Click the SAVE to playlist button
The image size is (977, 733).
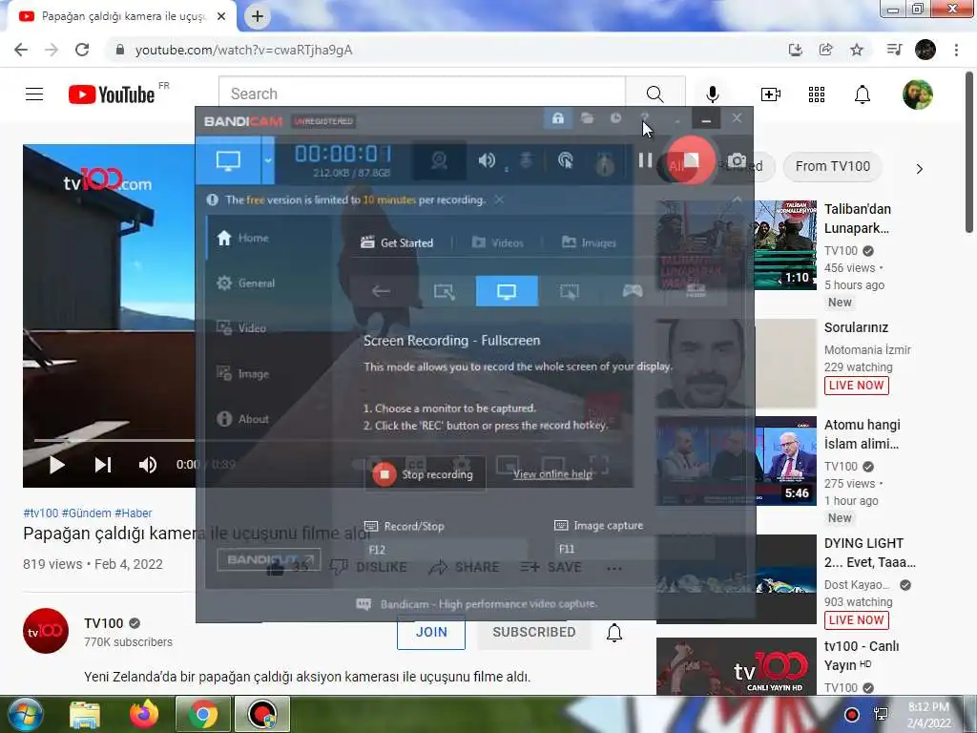[551, 567]
